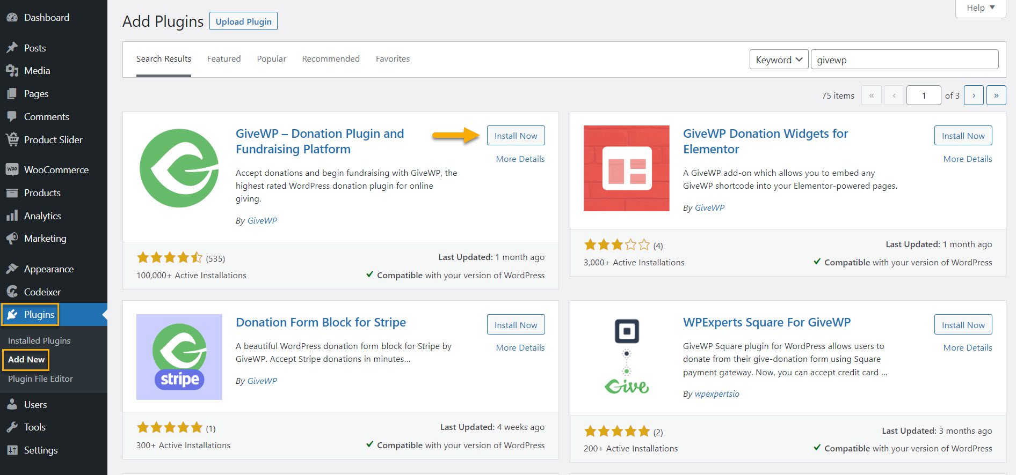Screen dimensions: 1016x475
Task: Open WPExperts Square For GiveWP title
Action: [767, 322]
